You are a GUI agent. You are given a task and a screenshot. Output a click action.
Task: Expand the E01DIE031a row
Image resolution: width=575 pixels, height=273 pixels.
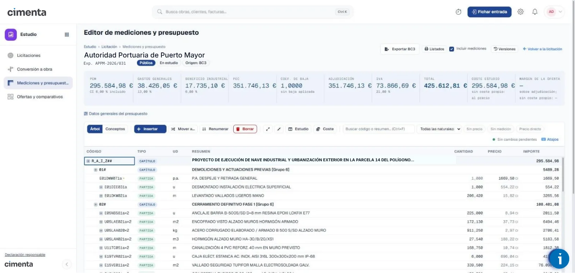pyautogui.click(x=101, y=187)
